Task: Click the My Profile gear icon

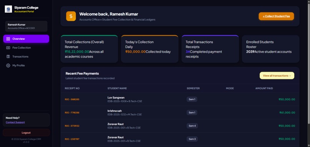Action: click(8, 66)
